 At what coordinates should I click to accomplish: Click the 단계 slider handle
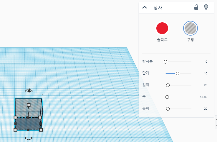[x=178, y=73]
